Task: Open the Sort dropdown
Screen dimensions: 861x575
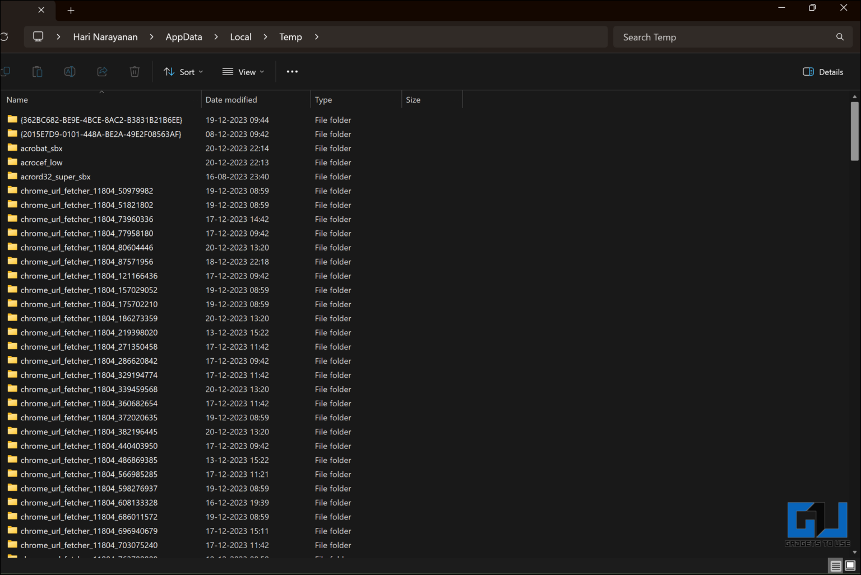Action: click(x=183, y=71)
